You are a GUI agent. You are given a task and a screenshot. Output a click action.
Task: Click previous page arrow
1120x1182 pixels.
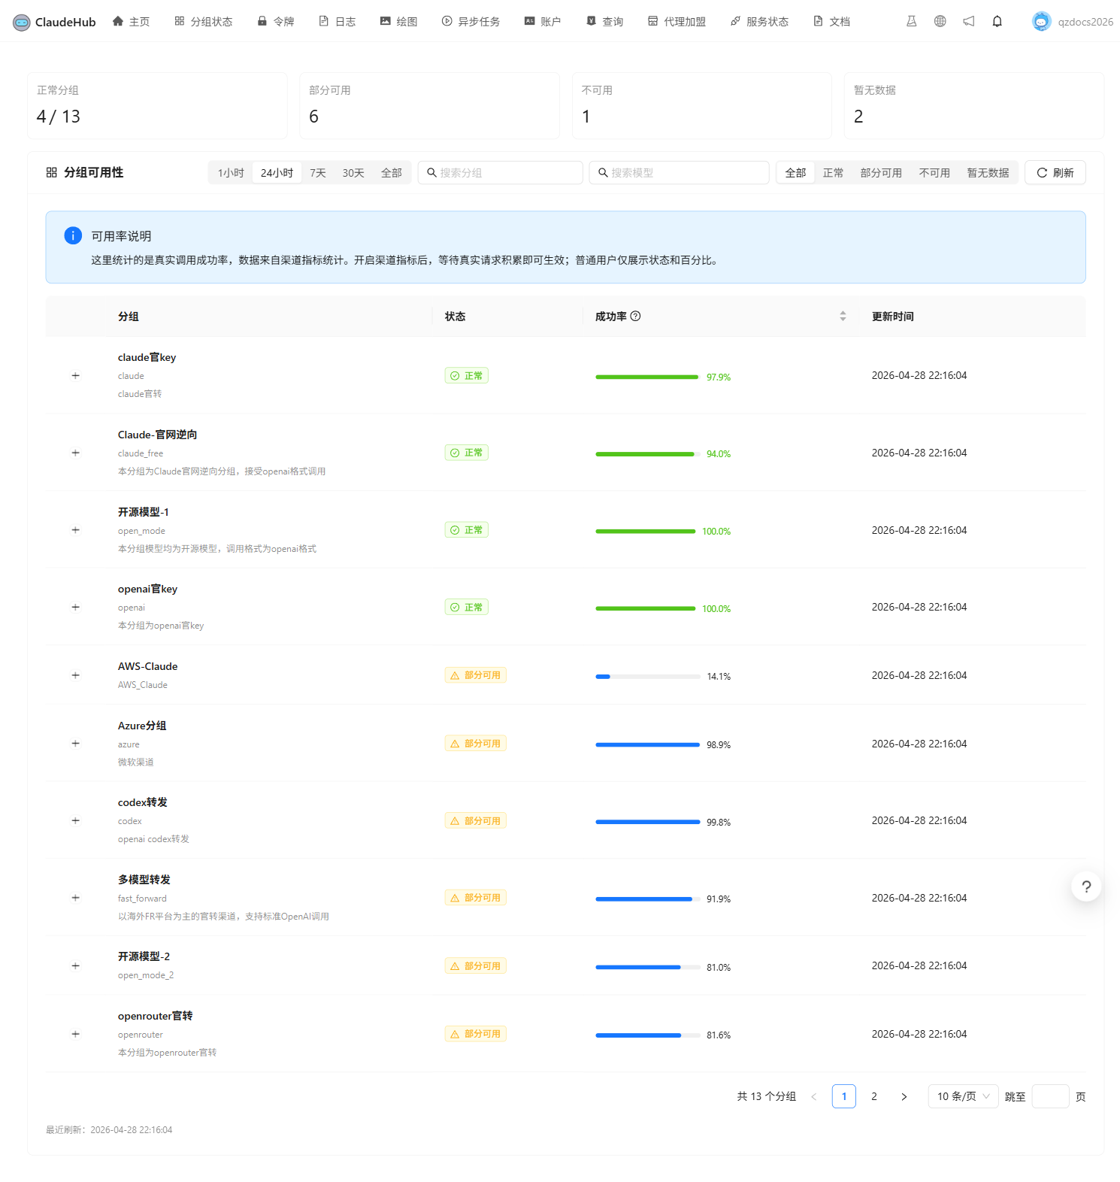tap(814, 1096)
